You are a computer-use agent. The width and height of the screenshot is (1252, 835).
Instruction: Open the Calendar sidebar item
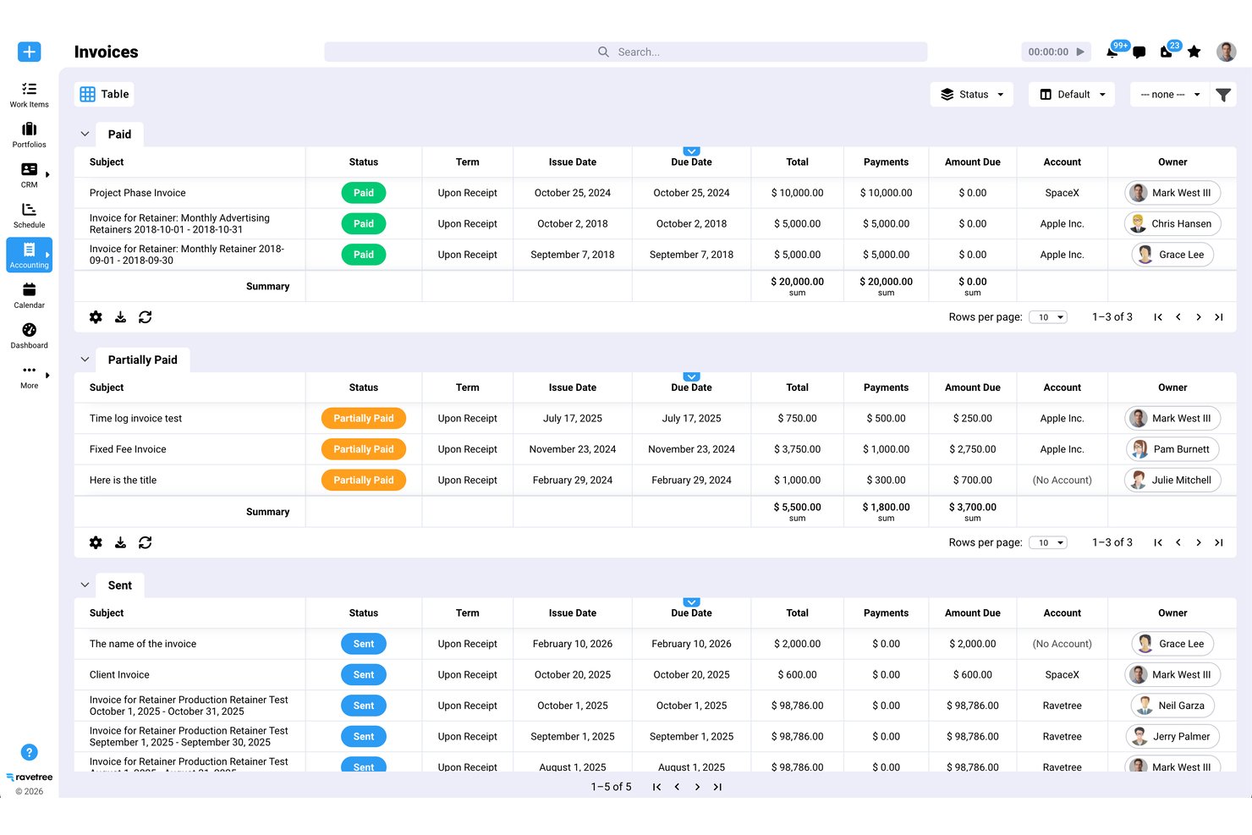(29, 295)
